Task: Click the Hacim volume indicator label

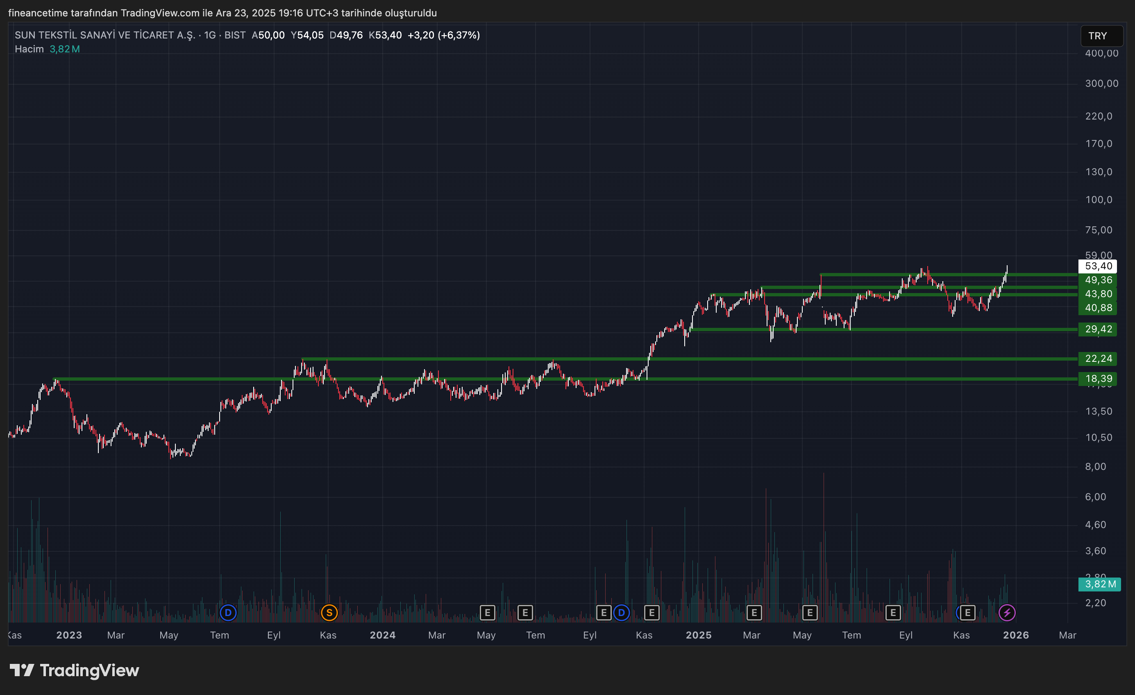Action: point(29,49)
